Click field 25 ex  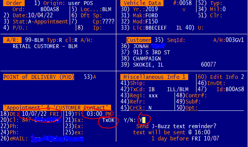[74, 132]
